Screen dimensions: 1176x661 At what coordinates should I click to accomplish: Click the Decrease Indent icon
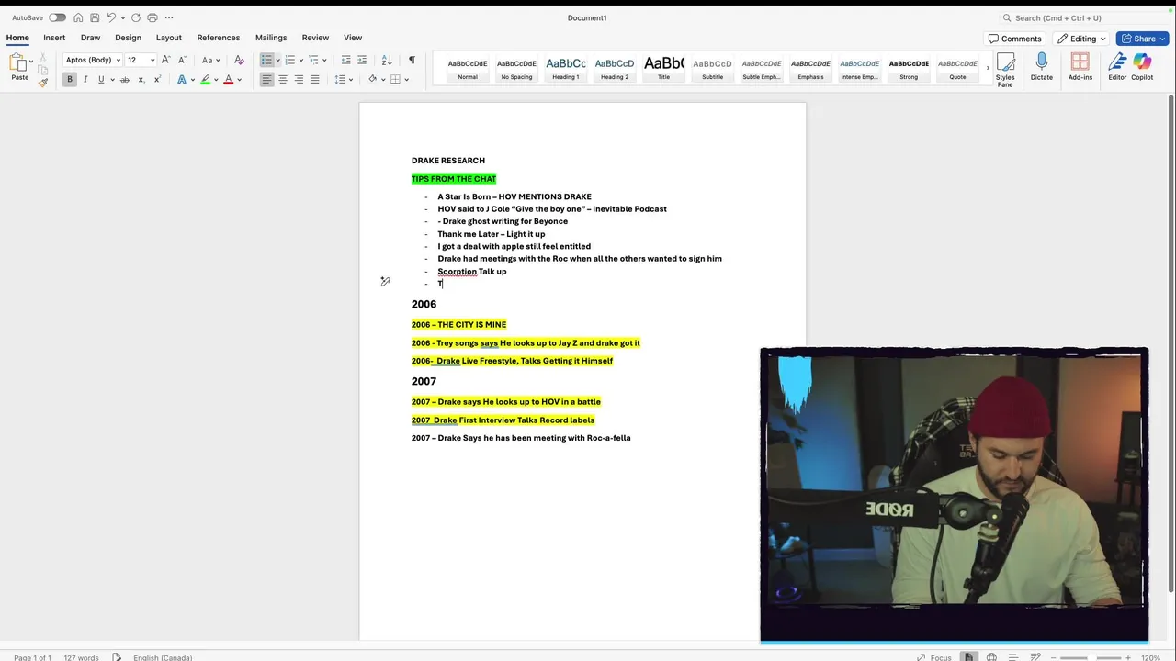(345, 60)
